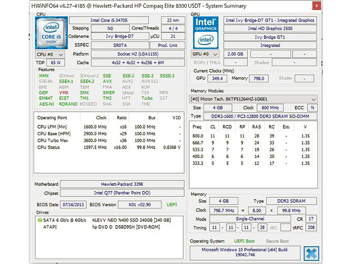The image size is (352, 264).
Task: Select the CPU Turbo Max row
Action: (109, 140)
